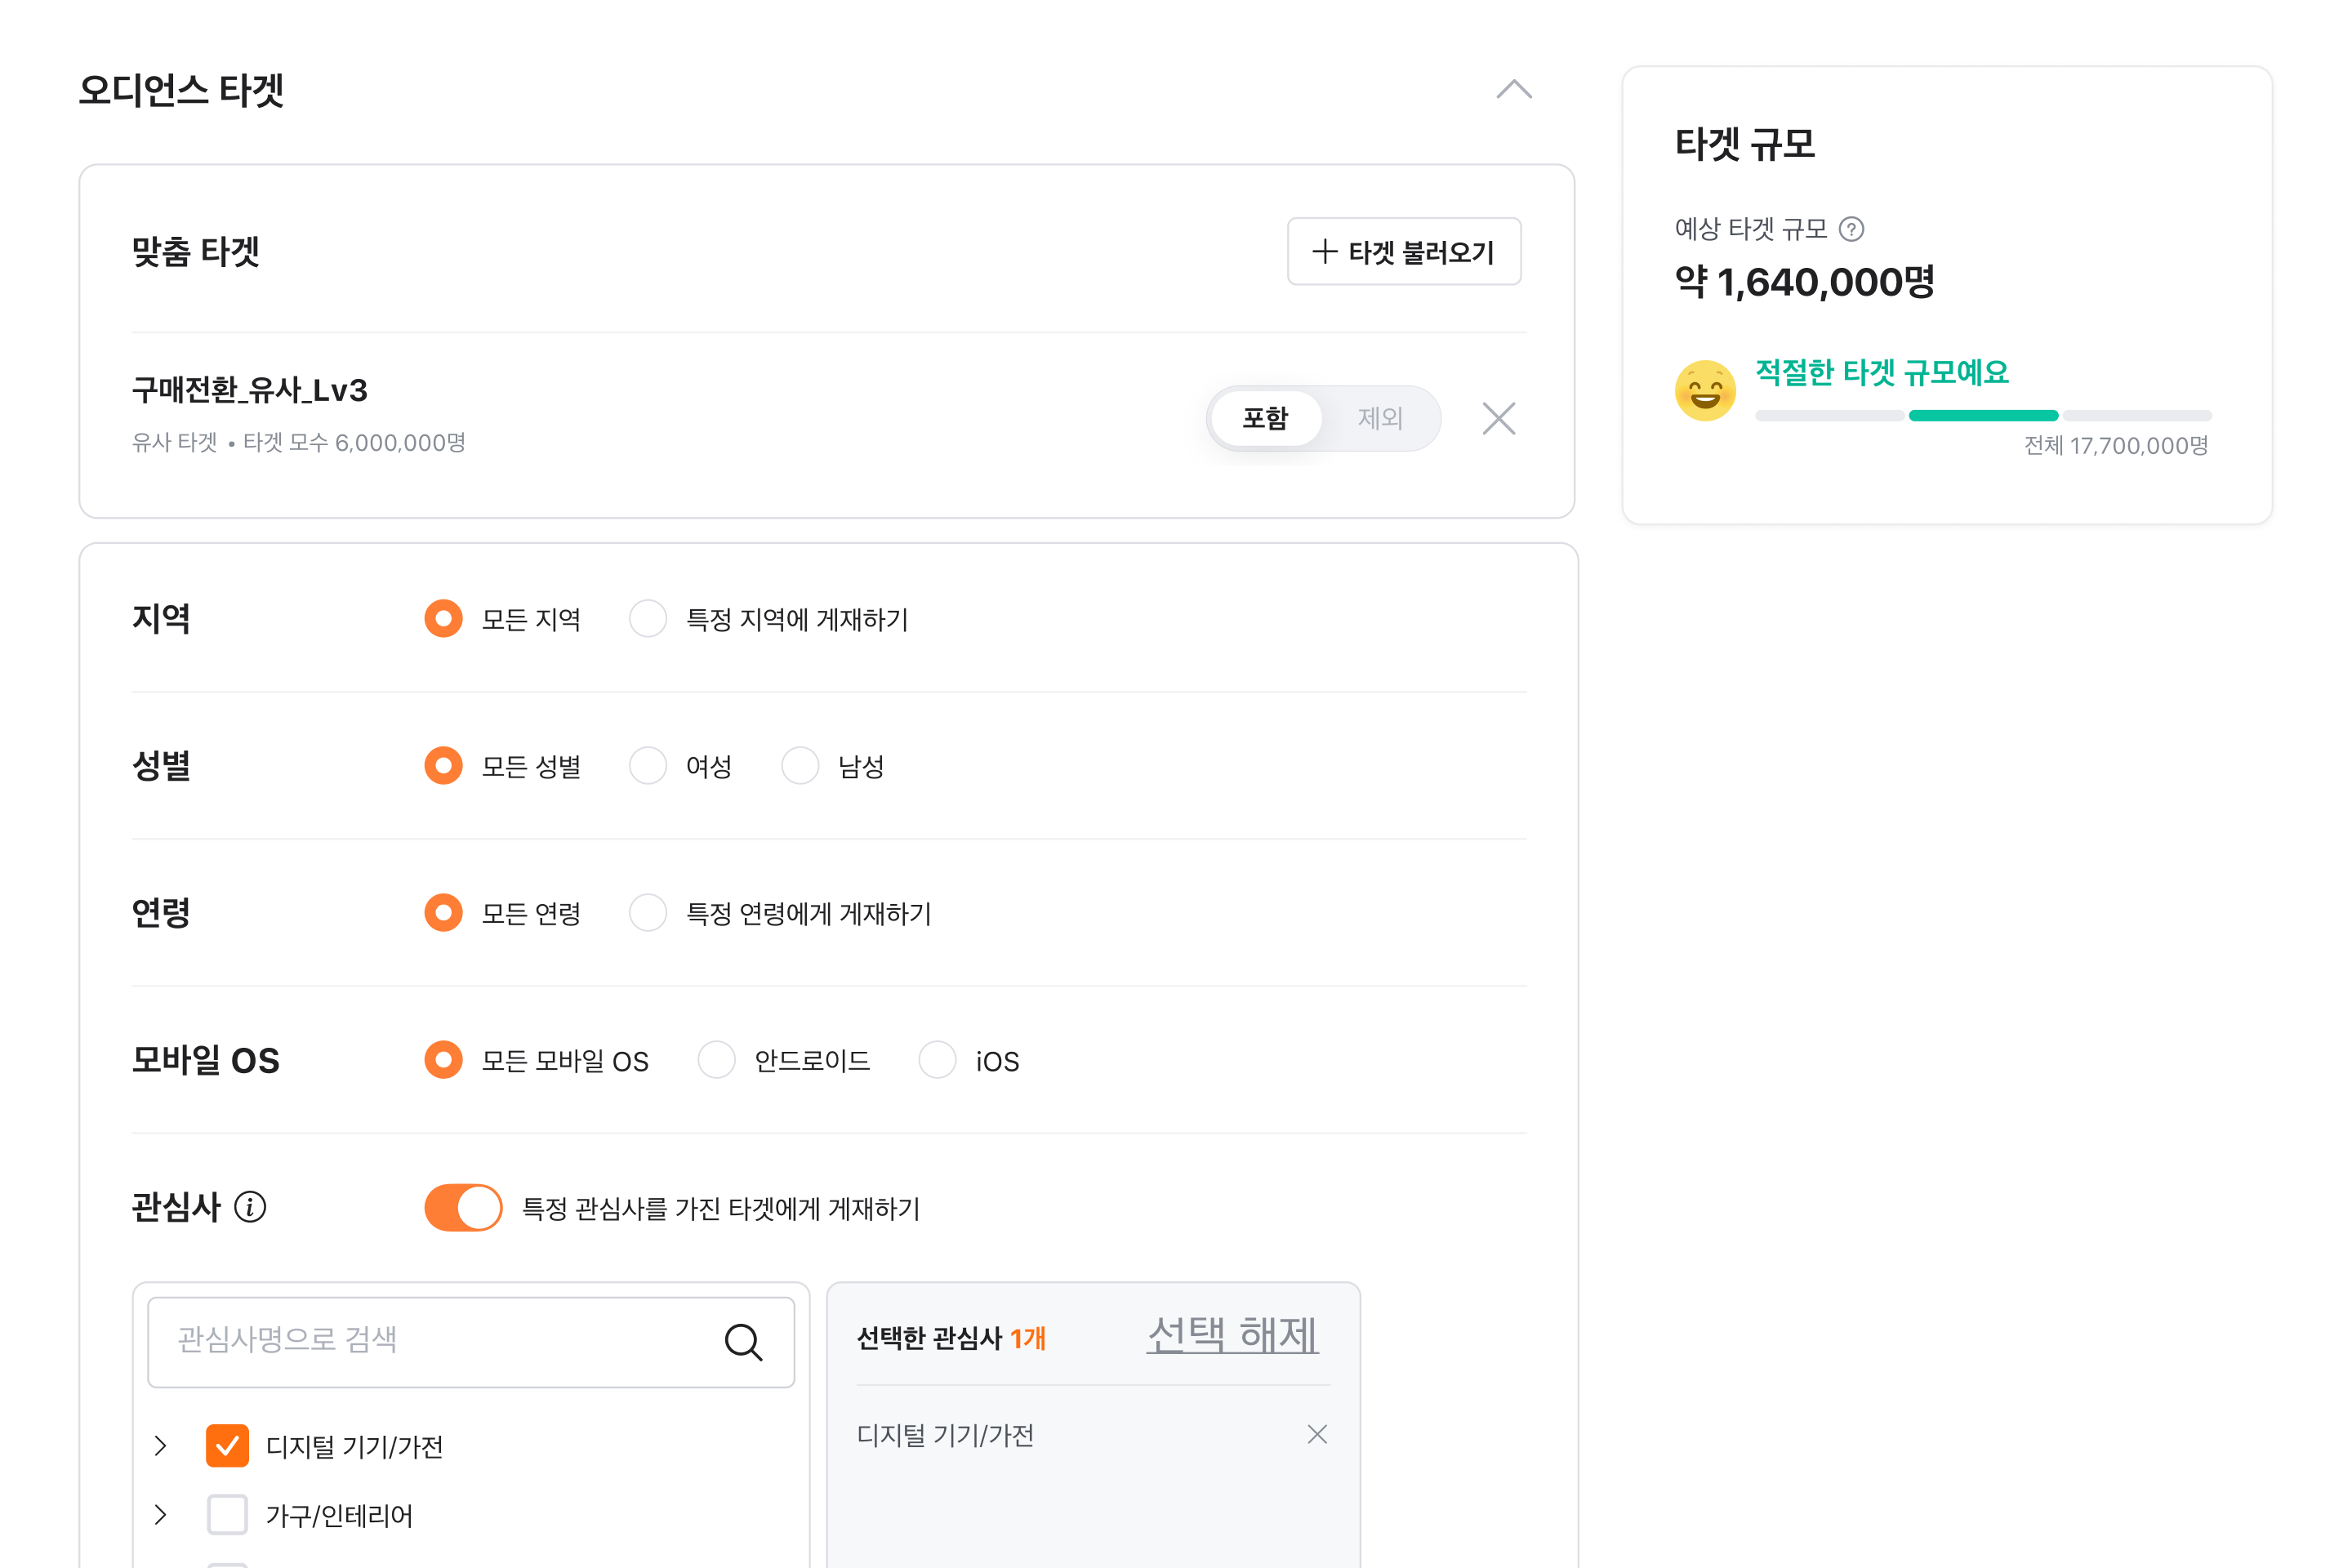2352x1568 pixels.
Task: Select 모든 성별 radio button
Action: click(443, 765)
